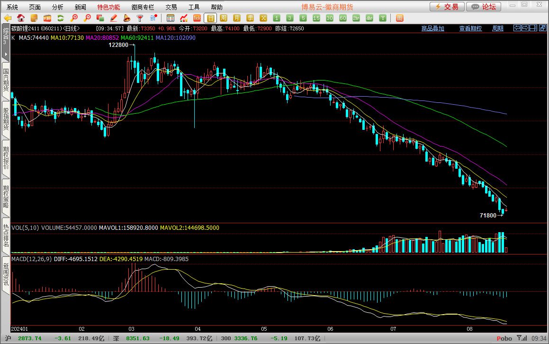Switch to 60-minute period button
The height and width of the screenshot is (344, 549).
343,18
